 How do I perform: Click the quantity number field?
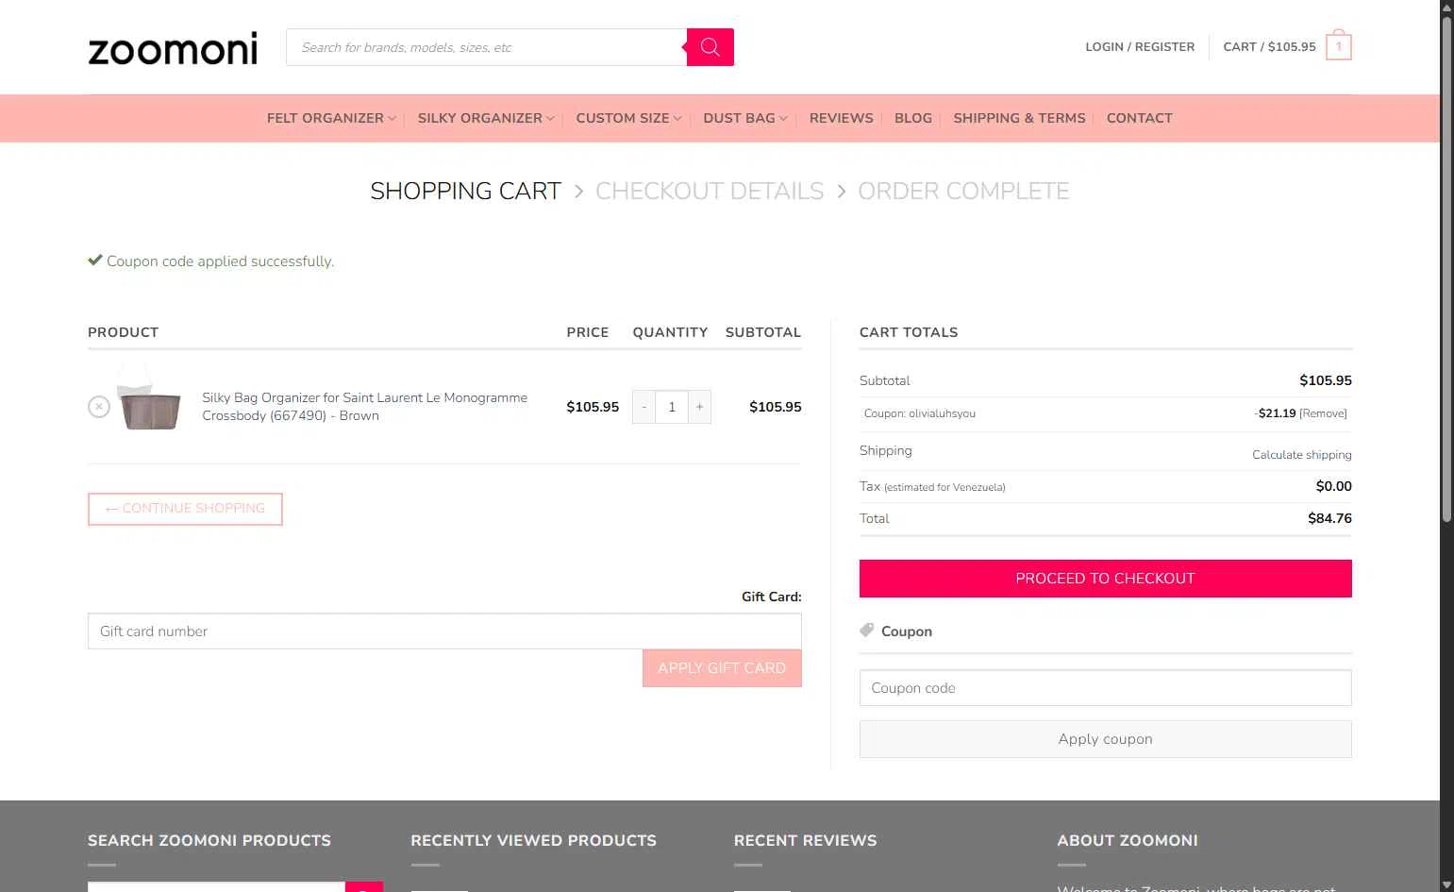coord(672,407)
